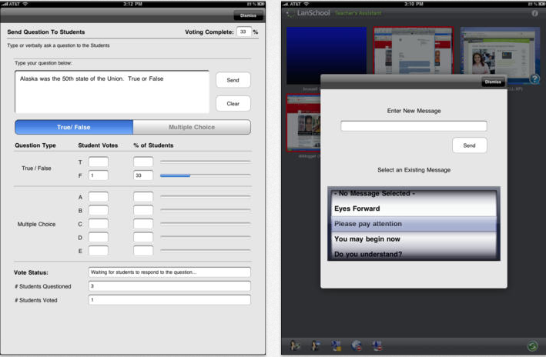
Task: Open the info icon in LanSchool header
Action: (x=534, y=13)
